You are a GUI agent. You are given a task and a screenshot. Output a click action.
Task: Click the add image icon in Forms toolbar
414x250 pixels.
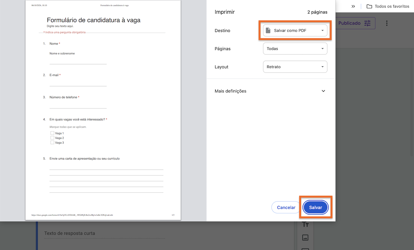click(x=305, y=238)
